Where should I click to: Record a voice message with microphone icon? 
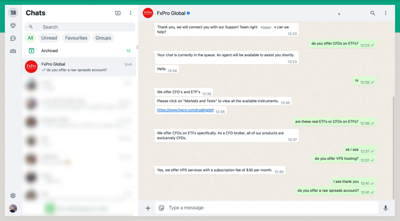(385, 208)
